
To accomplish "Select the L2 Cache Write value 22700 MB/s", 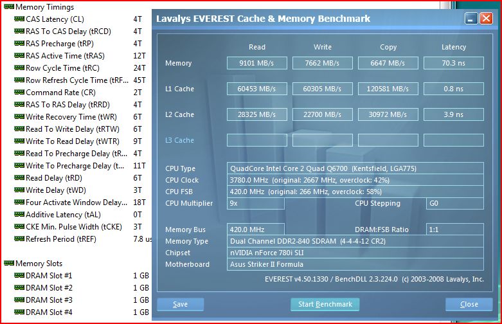I will [x=323, y=114].
